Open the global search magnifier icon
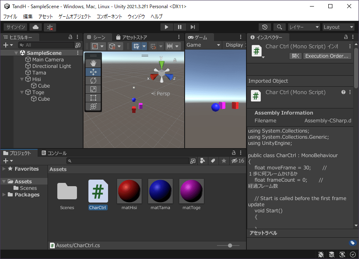Screen dimensions: 359x259 point(279,27)
